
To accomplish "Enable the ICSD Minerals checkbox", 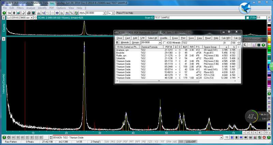I will [x=164, y=43].
